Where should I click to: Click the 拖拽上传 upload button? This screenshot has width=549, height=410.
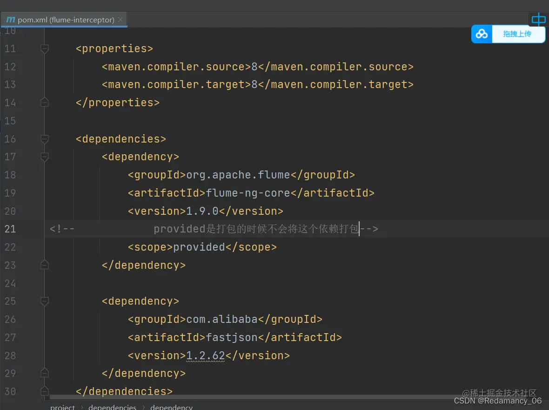[517, 34]
